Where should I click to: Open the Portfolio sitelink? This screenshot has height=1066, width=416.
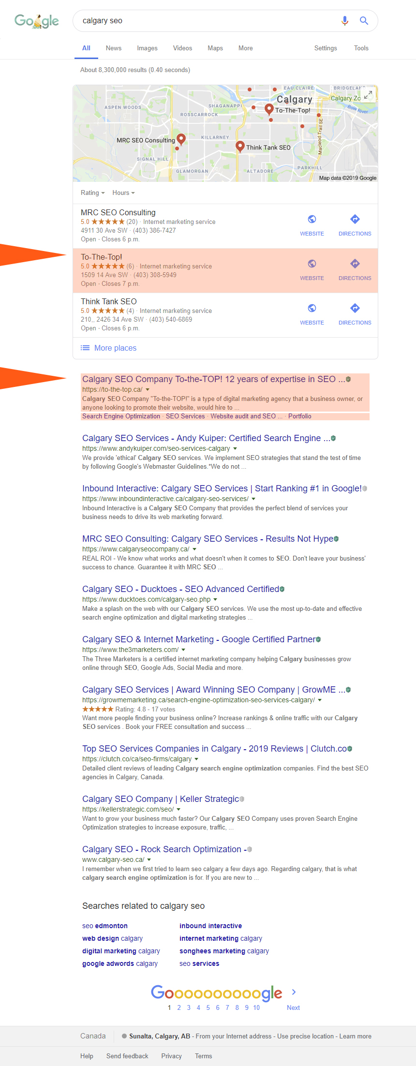300,416
